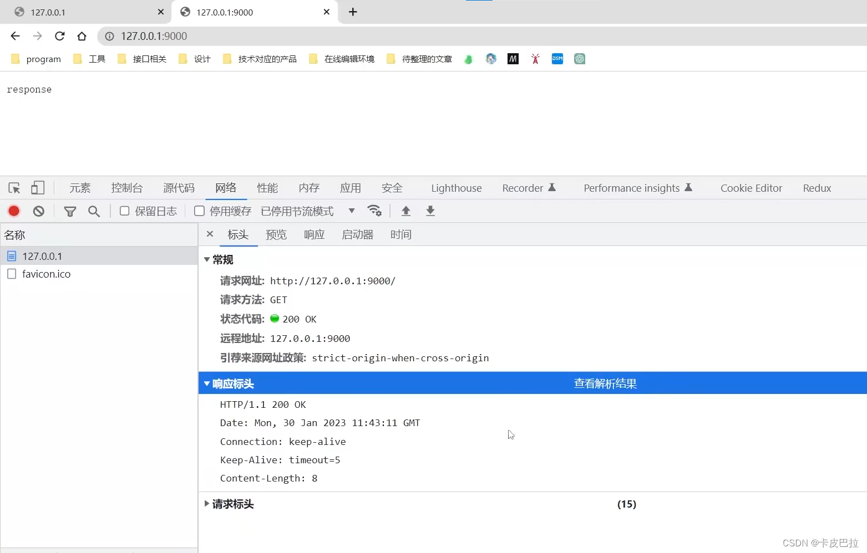Viewport: 867px width, 553px height.
Task: Switch to 元素 panel
Action: click(x=80, y=188)
